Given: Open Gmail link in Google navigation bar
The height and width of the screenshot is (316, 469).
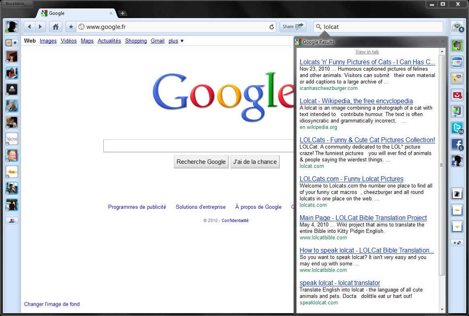Looking at the screenshot, I should (x=158, y=41).
